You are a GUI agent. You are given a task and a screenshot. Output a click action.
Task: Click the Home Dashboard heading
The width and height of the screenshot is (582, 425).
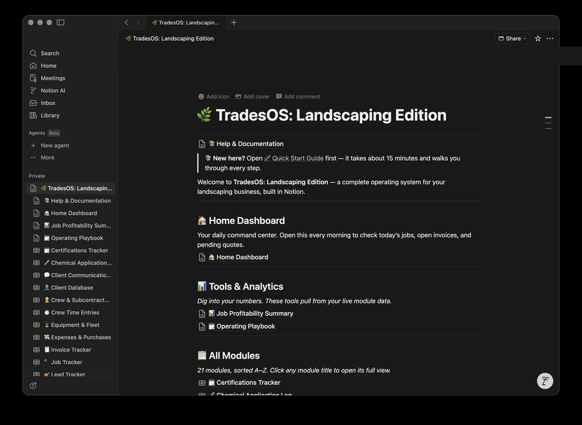point(241,221)
